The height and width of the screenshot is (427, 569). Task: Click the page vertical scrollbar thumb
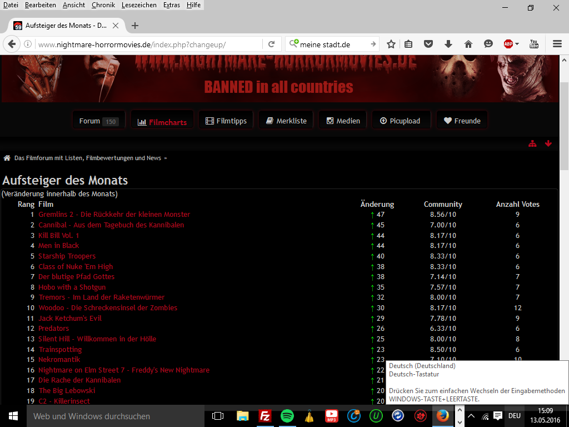[x=564, y=126]
